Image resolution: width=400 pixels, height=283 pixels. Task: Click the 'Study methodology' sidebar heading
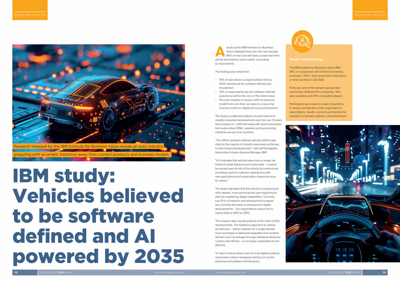[x=306, y=59]
